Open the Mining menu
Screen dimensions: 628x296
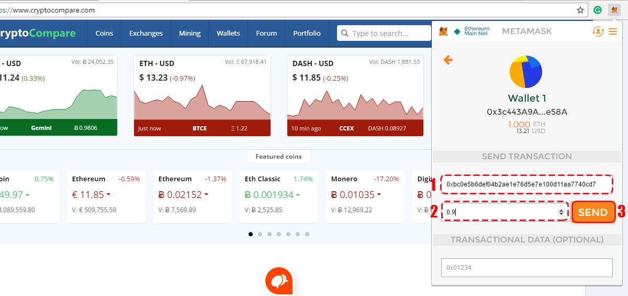pos(189,33)
